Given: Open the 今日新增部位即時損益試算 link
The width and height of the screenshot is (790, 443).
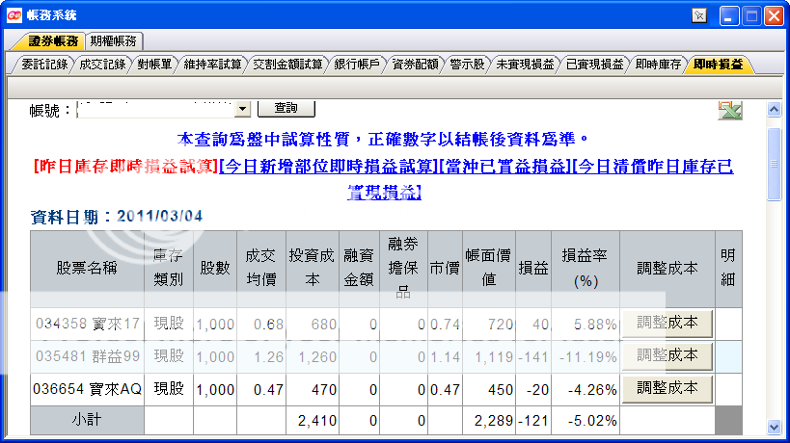Looking at the screenshot, I should click(328, 167).
